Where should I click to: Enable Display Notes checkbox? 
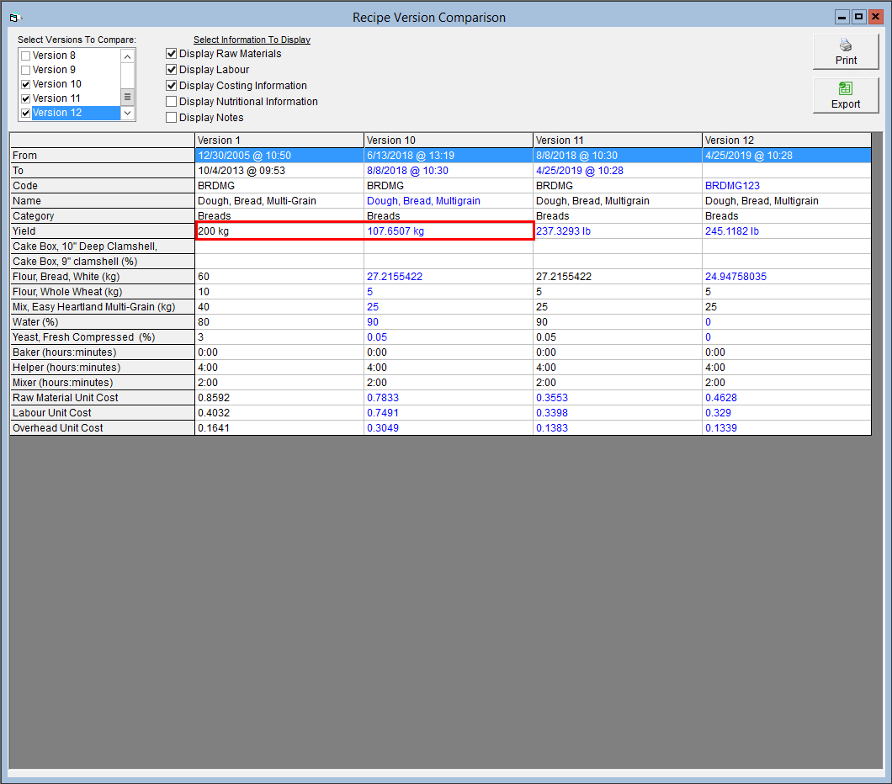point(171,117)
